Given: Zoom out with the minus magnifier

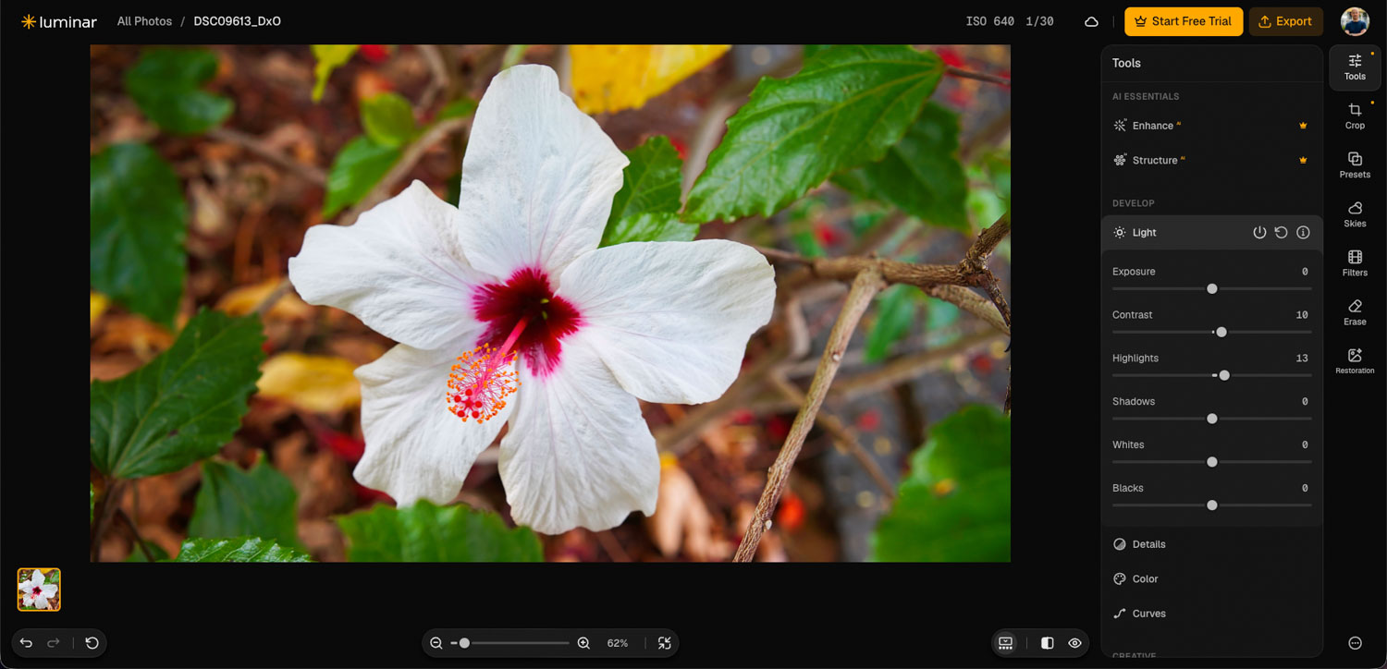Looking at the screenshot, I should [436, 643].
